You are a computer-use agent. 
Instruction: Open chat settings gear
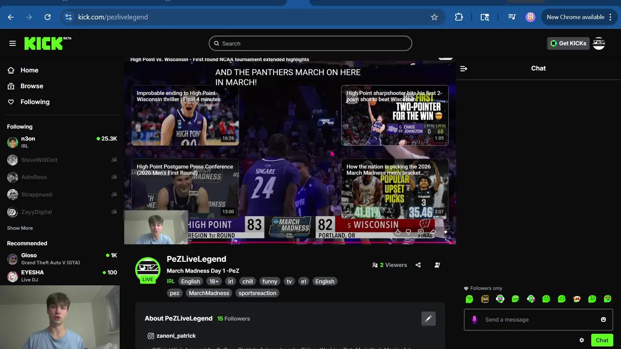pos(582,340)
